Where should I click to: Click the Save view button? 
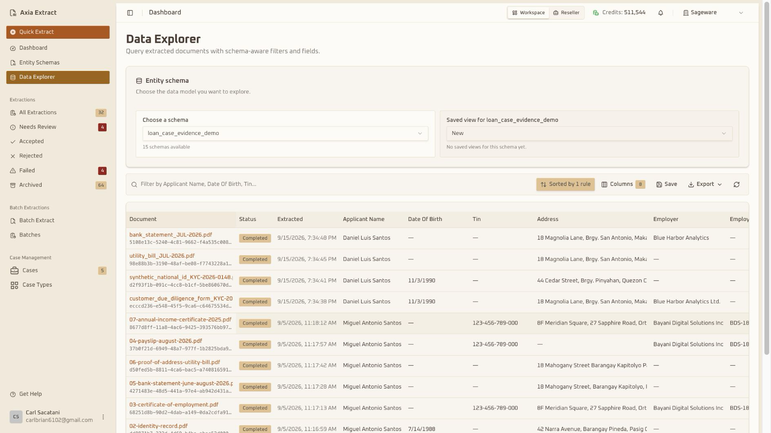(666, 184)
